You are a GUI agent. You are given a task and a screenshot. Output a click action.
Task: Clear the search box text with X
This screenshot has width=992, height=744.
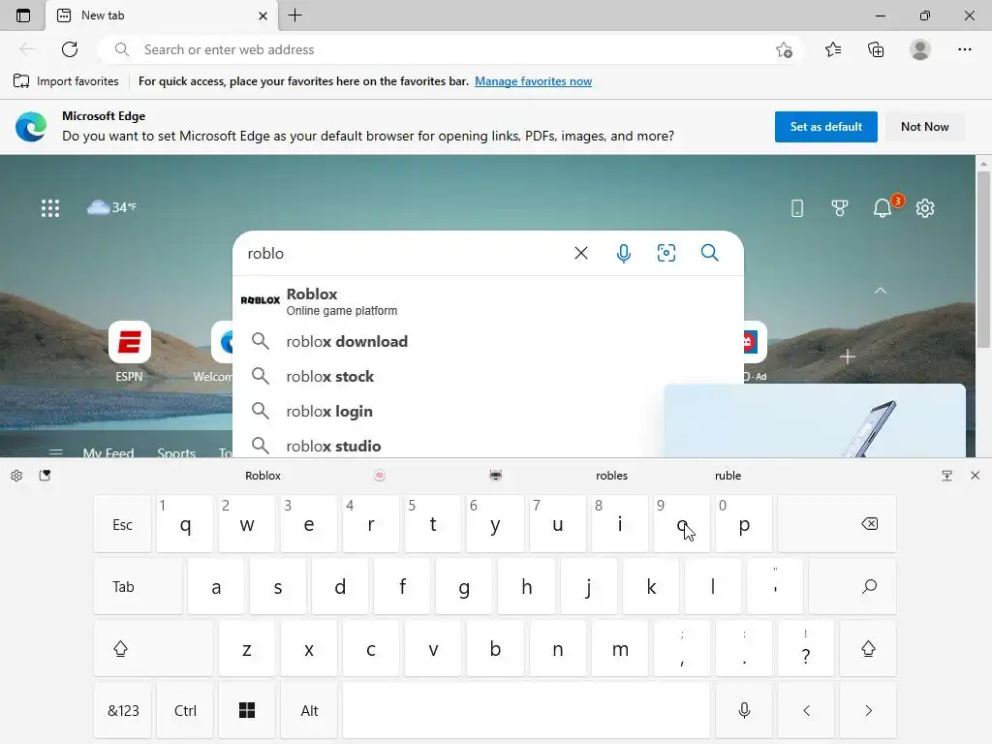581,253
